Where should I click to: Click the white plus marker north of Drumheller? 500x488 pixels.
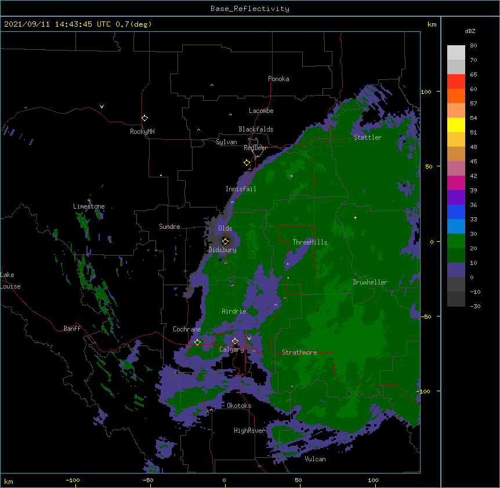(355, 217)
